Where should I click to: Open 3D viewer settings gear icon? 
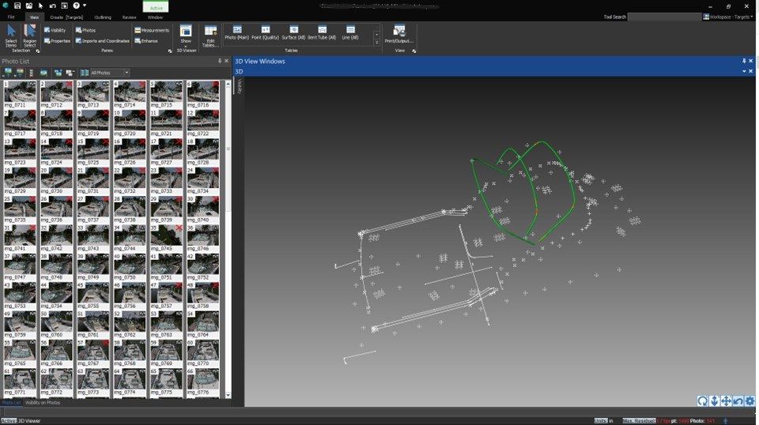[750, 401]
